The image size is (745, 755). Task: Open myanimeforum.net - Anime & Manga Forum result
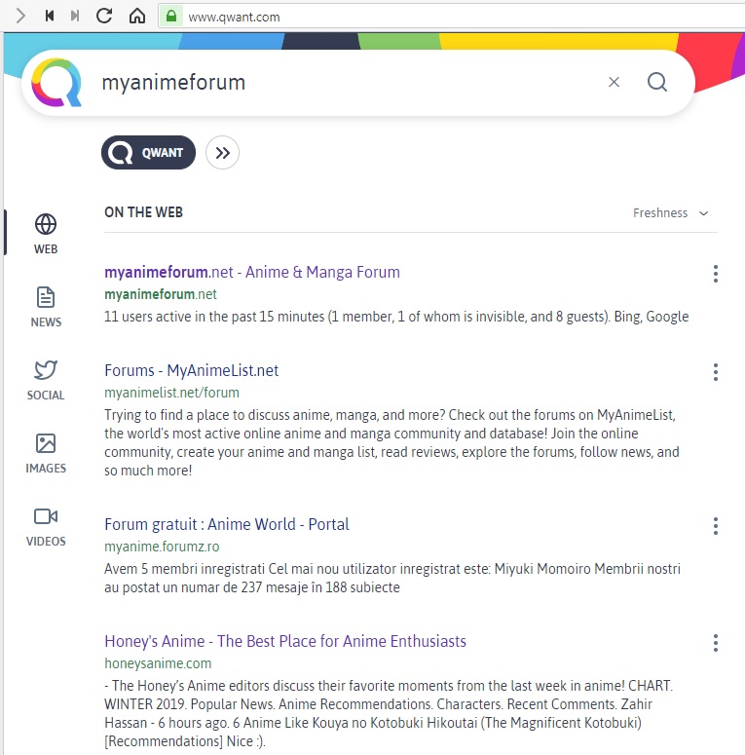click(252, 272)
